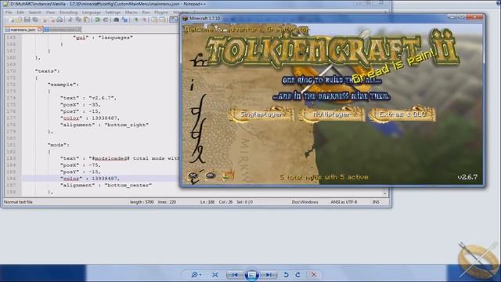Image resolution: width=501 pixels, height=282 pixels.
Task: Select the second inactive Notepad++ tab
Action: (62, 30)
